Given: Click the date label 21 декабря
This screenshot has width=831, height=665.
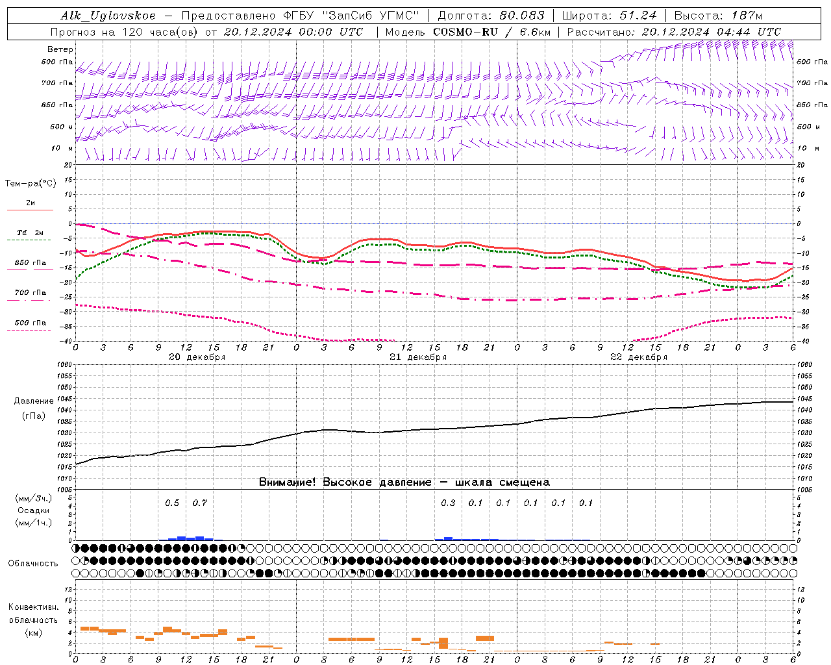Looking at the screenshot, I should [x=418, y=357].
